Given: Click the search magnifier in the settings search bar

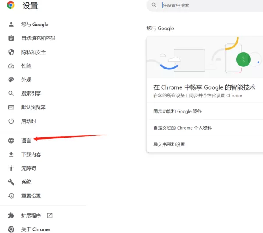Looking at the screenshot, I should (x=154, y=5).
